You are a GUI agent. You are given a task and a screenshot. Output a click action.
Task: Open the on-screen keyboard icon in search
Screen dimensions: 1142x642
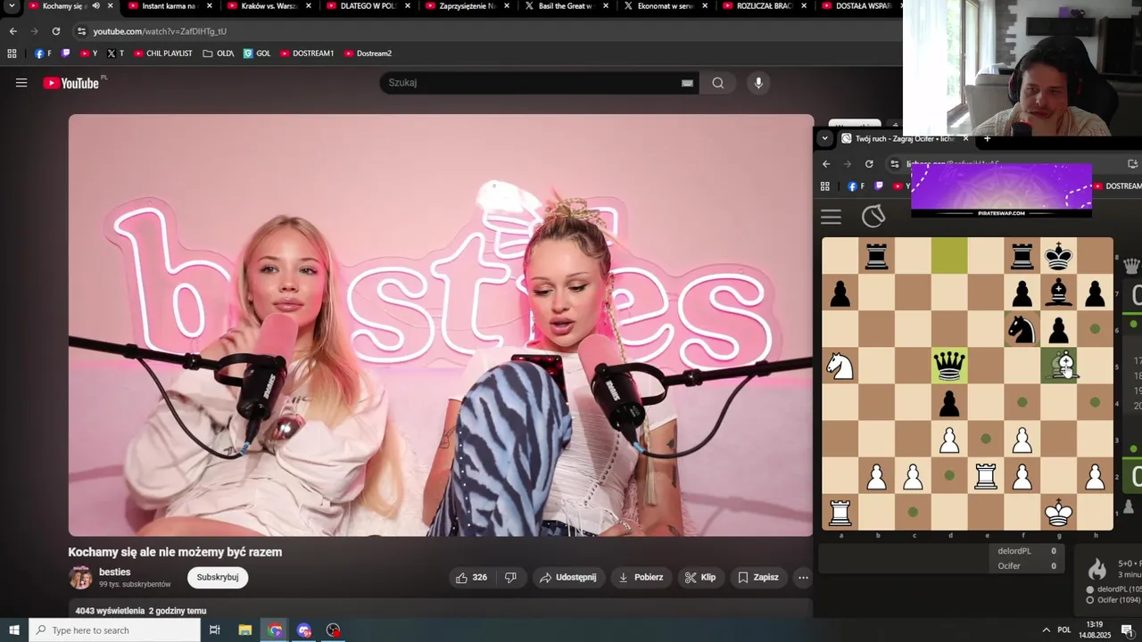tap(687, 83)
